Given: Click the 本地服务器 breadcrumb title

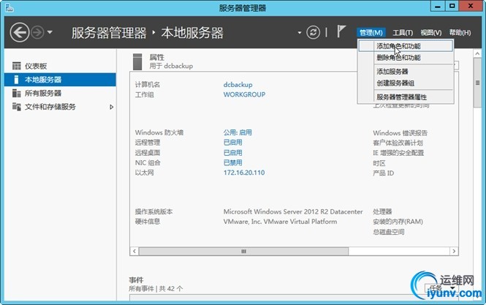Looking at the screenshot, I should tap(192, 33).
